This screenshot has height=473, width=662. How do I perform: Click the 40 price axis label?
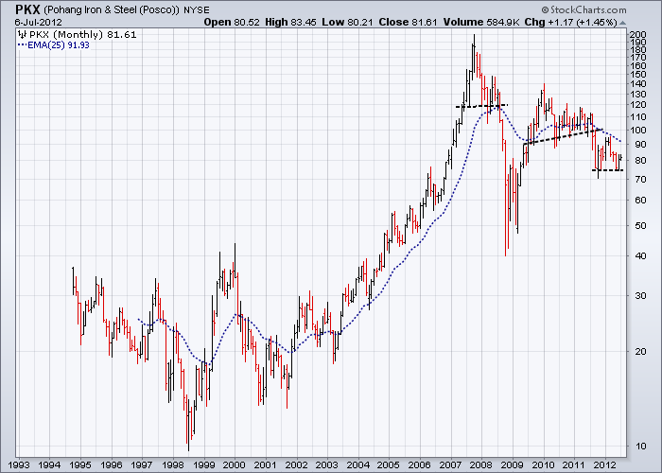(640, 256)
